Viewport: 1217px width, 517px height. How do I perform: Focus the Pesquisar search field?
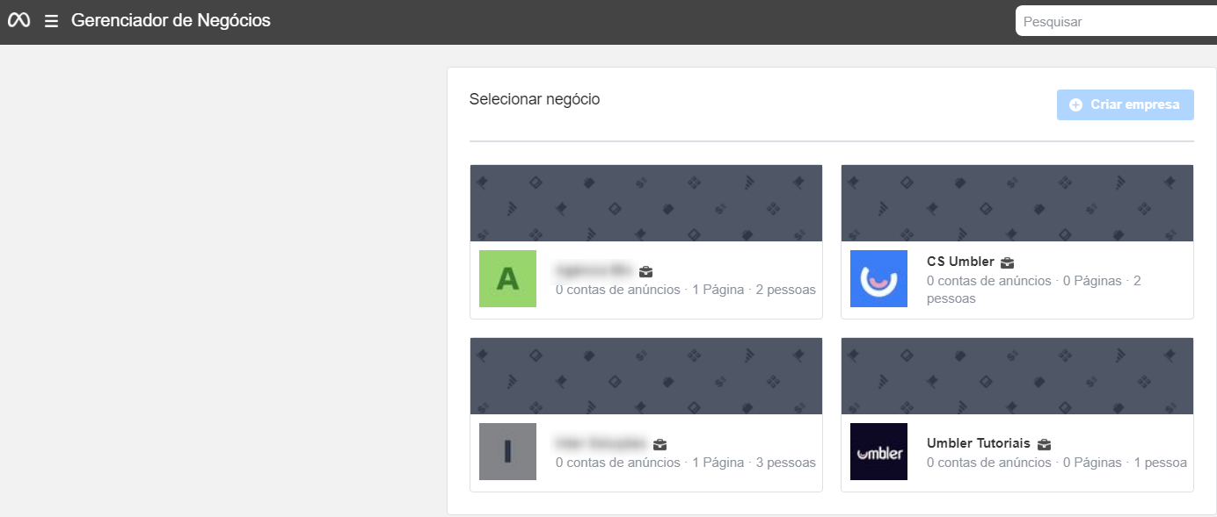coord(1115,22)
